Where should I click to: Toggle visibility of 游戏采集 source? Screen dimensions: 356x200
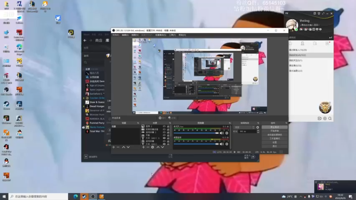(164, 141)
